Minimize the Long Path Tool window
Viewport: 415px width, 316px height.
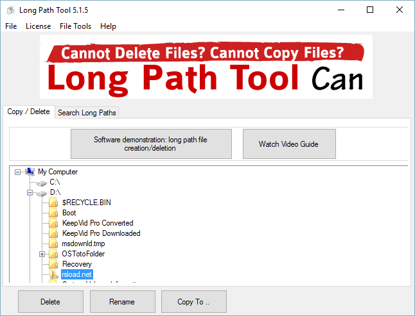(341, 10)
